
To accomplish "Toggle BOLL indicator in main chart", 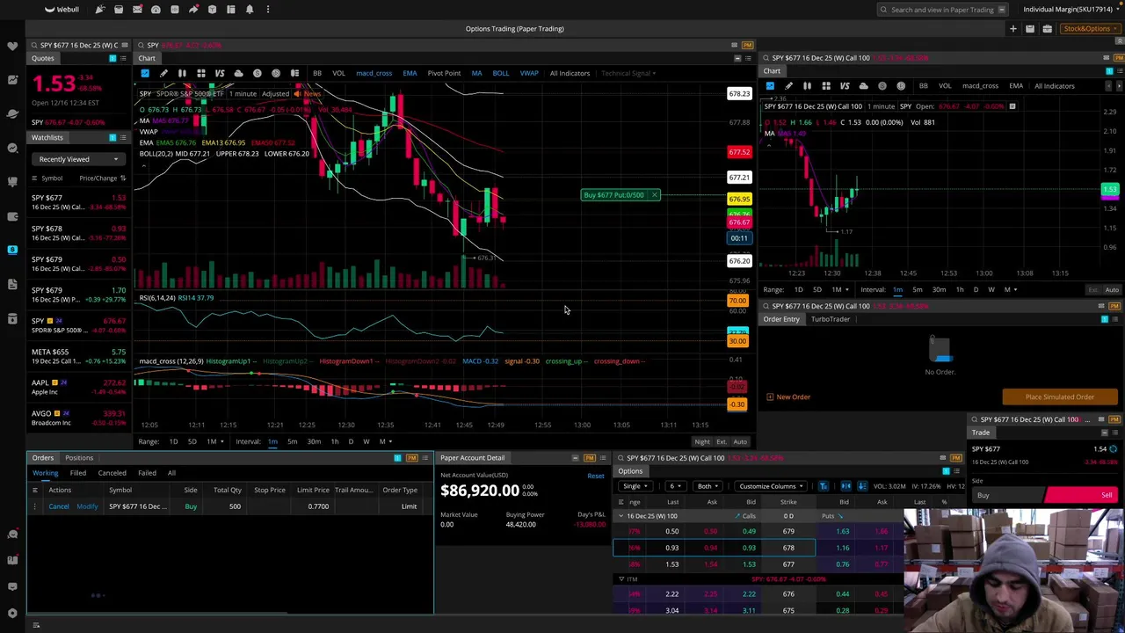I will (500, 73).
